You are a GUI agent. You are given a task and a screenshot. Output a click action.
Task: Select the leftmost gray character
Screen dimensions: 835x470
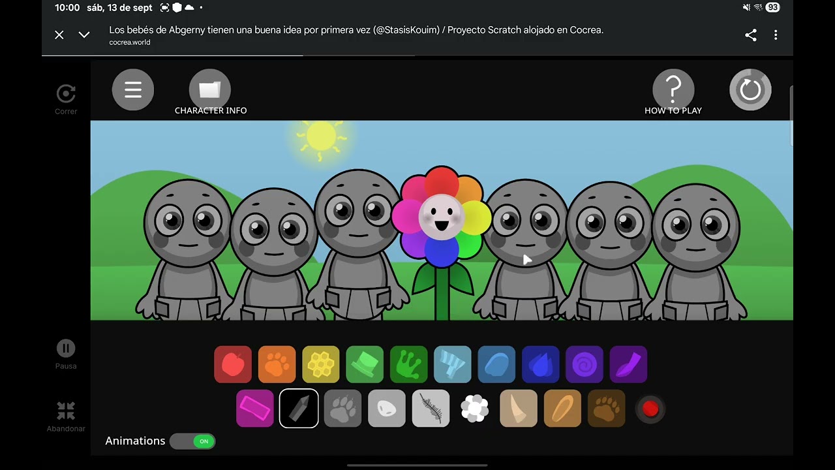pyautogui.click(x=187, y=249)
